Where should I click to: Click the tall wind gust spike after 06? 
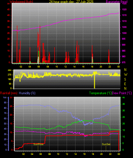tap(40, 44)
